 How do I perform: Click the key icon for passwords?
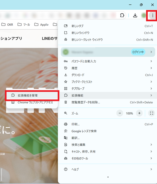[x=66, y=61]
